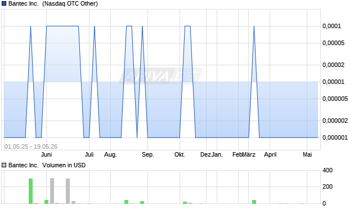Click the 'Dez' month label
Screen dimensions: 349x209
tap(205, 154)
